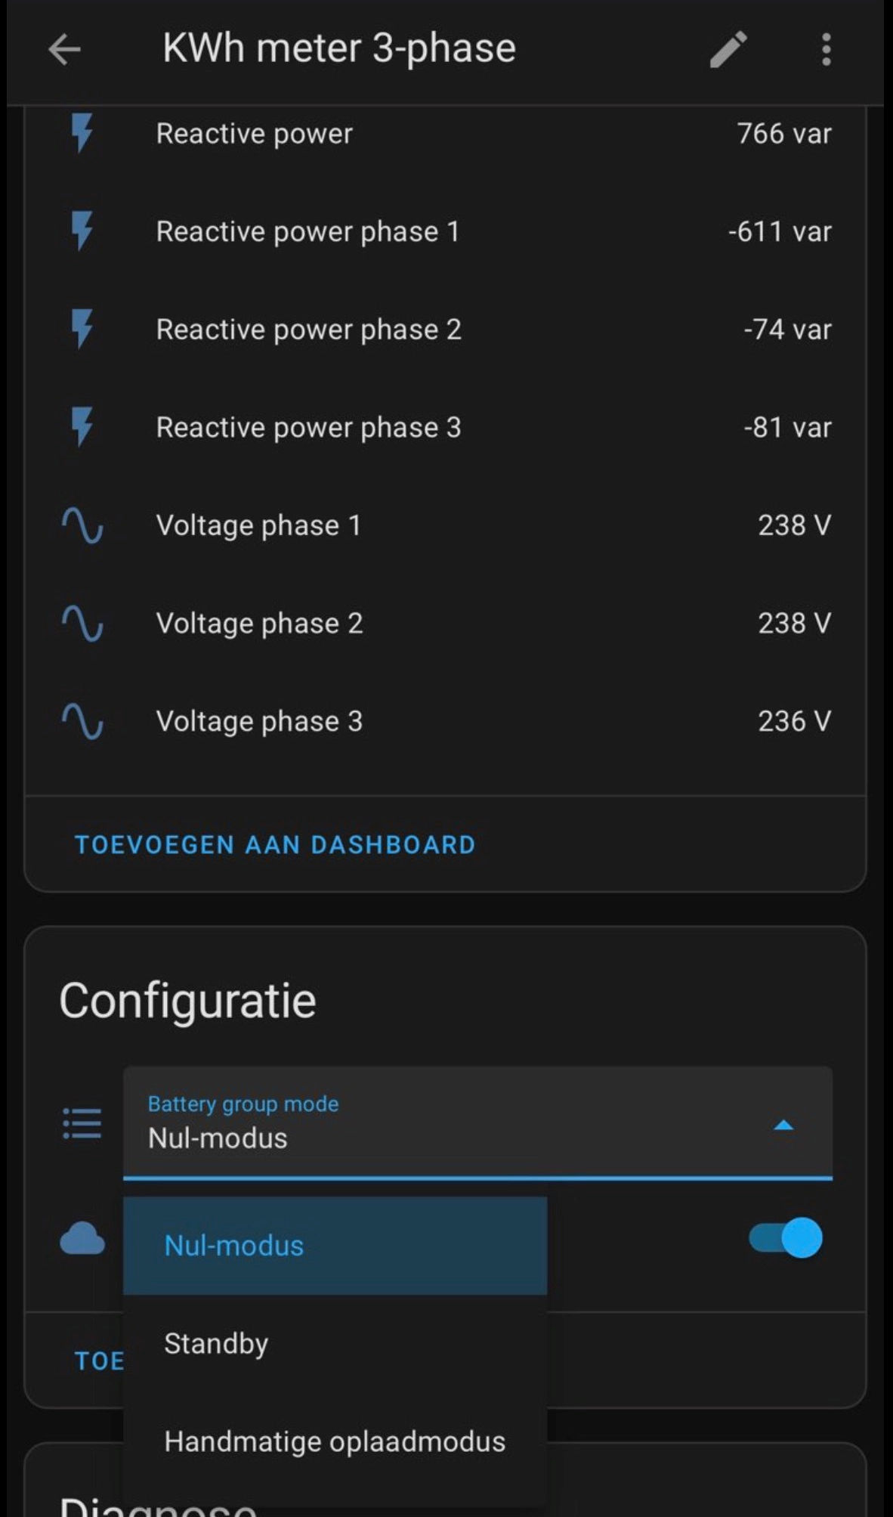Select Handmatige oplaadmodus option
The width and height of the screenshot is (893, 1517).
335,1442
